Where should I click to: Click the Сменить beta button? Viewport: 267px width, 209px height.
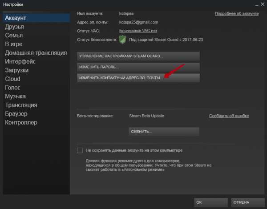(x=164, y=132)
